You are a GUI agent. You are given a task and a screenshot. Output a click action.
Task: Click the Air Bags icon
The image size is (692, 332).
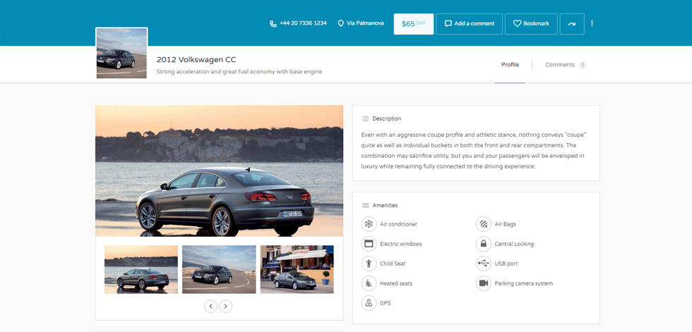point(484,224)
